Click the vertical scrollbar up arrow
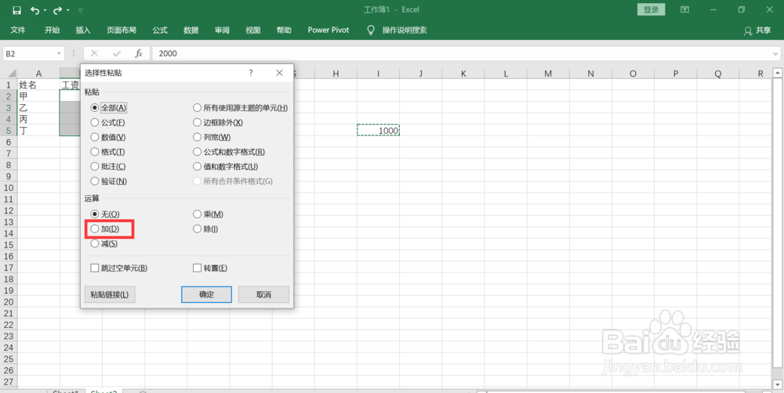The width and height of the screenshot is (784, 393). click(x=778, y=74)
